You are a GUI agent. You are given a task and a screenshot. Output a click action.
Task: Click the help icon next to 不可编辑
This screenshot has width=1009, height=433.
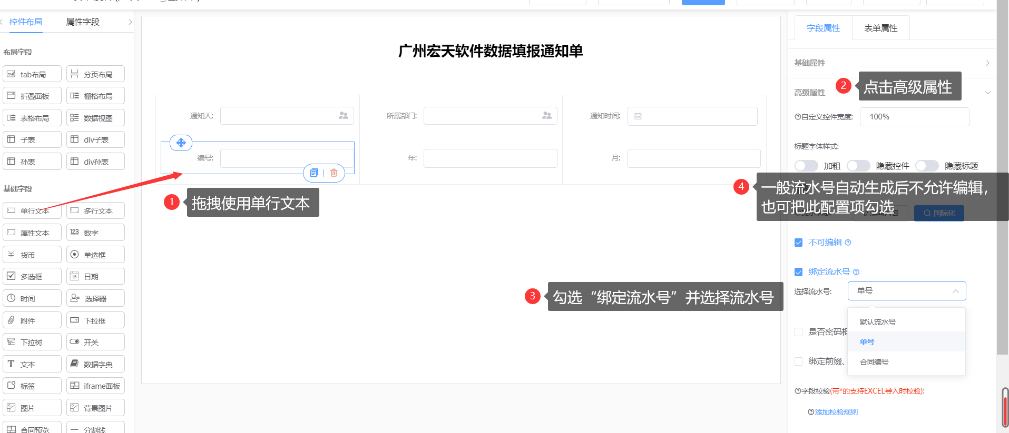[848, 243]
